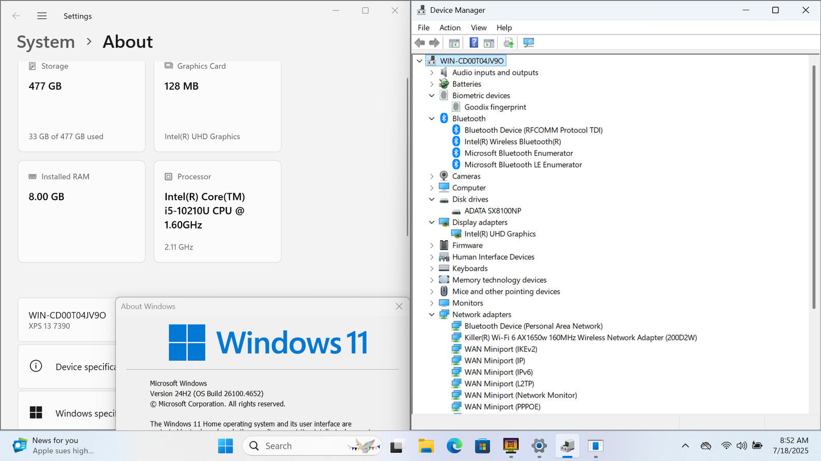Image resolution: width=821 pixels, height=461 pixels.
Task: Click the Help icon in Device Manager toolbar
Action: click(x=474, y=43)
